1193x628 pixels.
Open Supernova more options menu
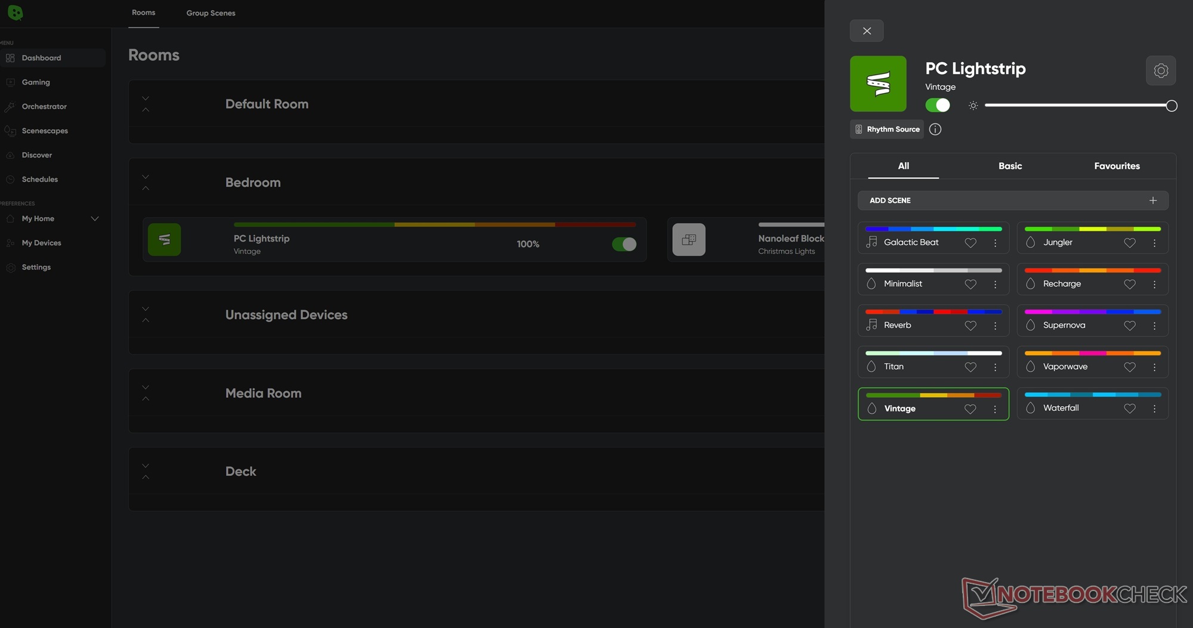click(1154, 326)
